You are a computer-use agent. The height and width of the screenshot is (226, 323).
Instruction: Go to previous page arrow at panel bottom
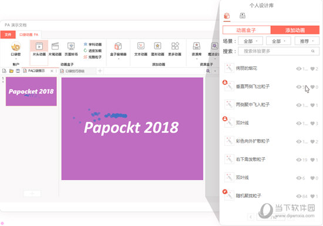point(251,217)
